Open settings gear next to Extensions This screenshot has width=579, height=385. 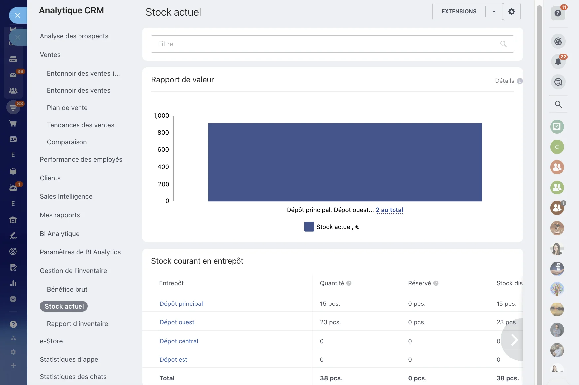512,12
